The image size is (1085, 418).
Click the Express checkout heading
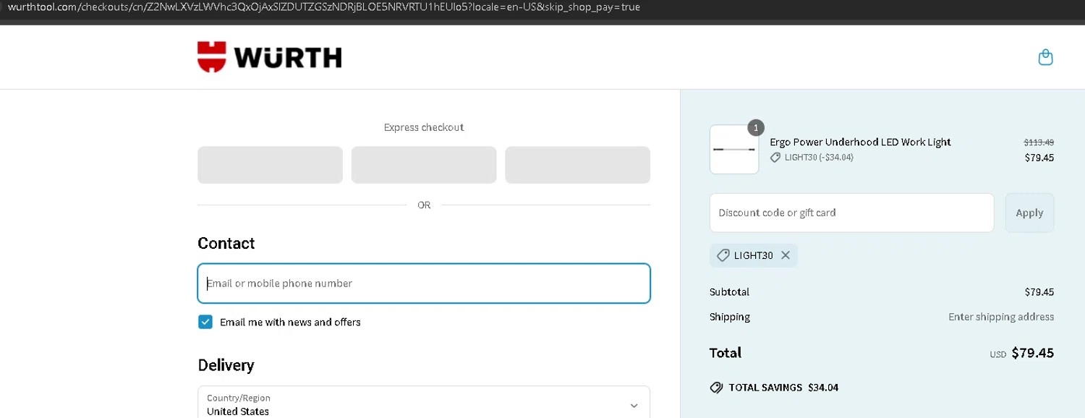[424, 127]
